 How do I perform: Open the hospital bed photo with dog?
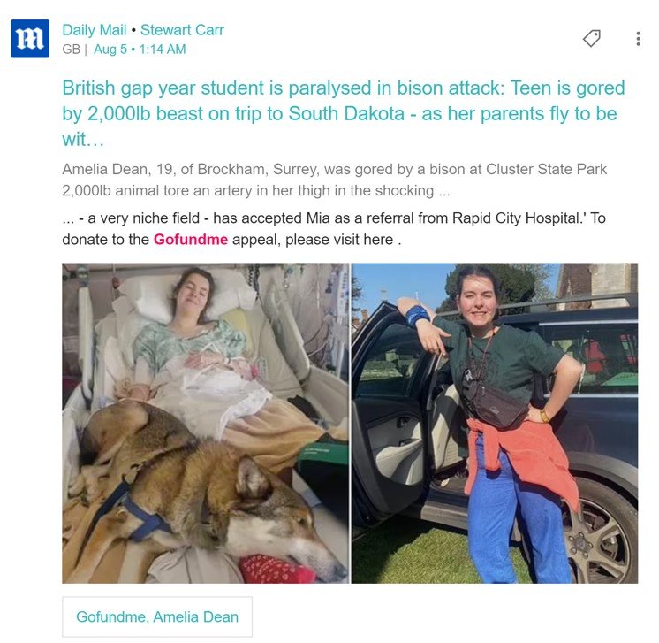click(x=206, y=423)
